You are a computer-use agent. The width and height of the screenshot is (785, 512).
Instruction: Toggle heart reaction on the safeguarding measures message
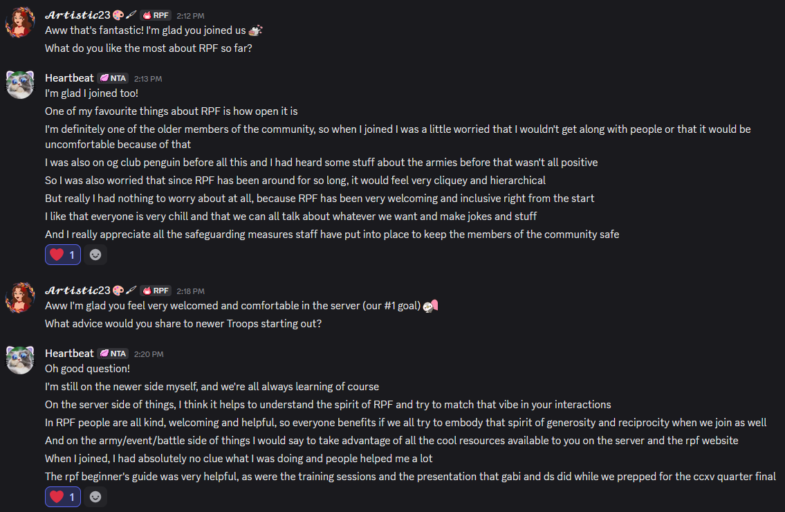click(63, 255)
